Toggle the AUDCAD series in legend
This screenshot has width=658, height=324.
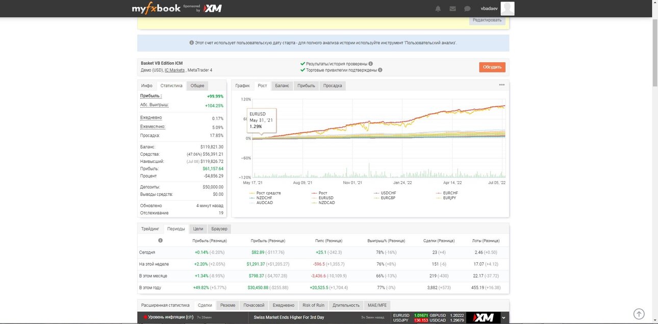click(261, 203)
